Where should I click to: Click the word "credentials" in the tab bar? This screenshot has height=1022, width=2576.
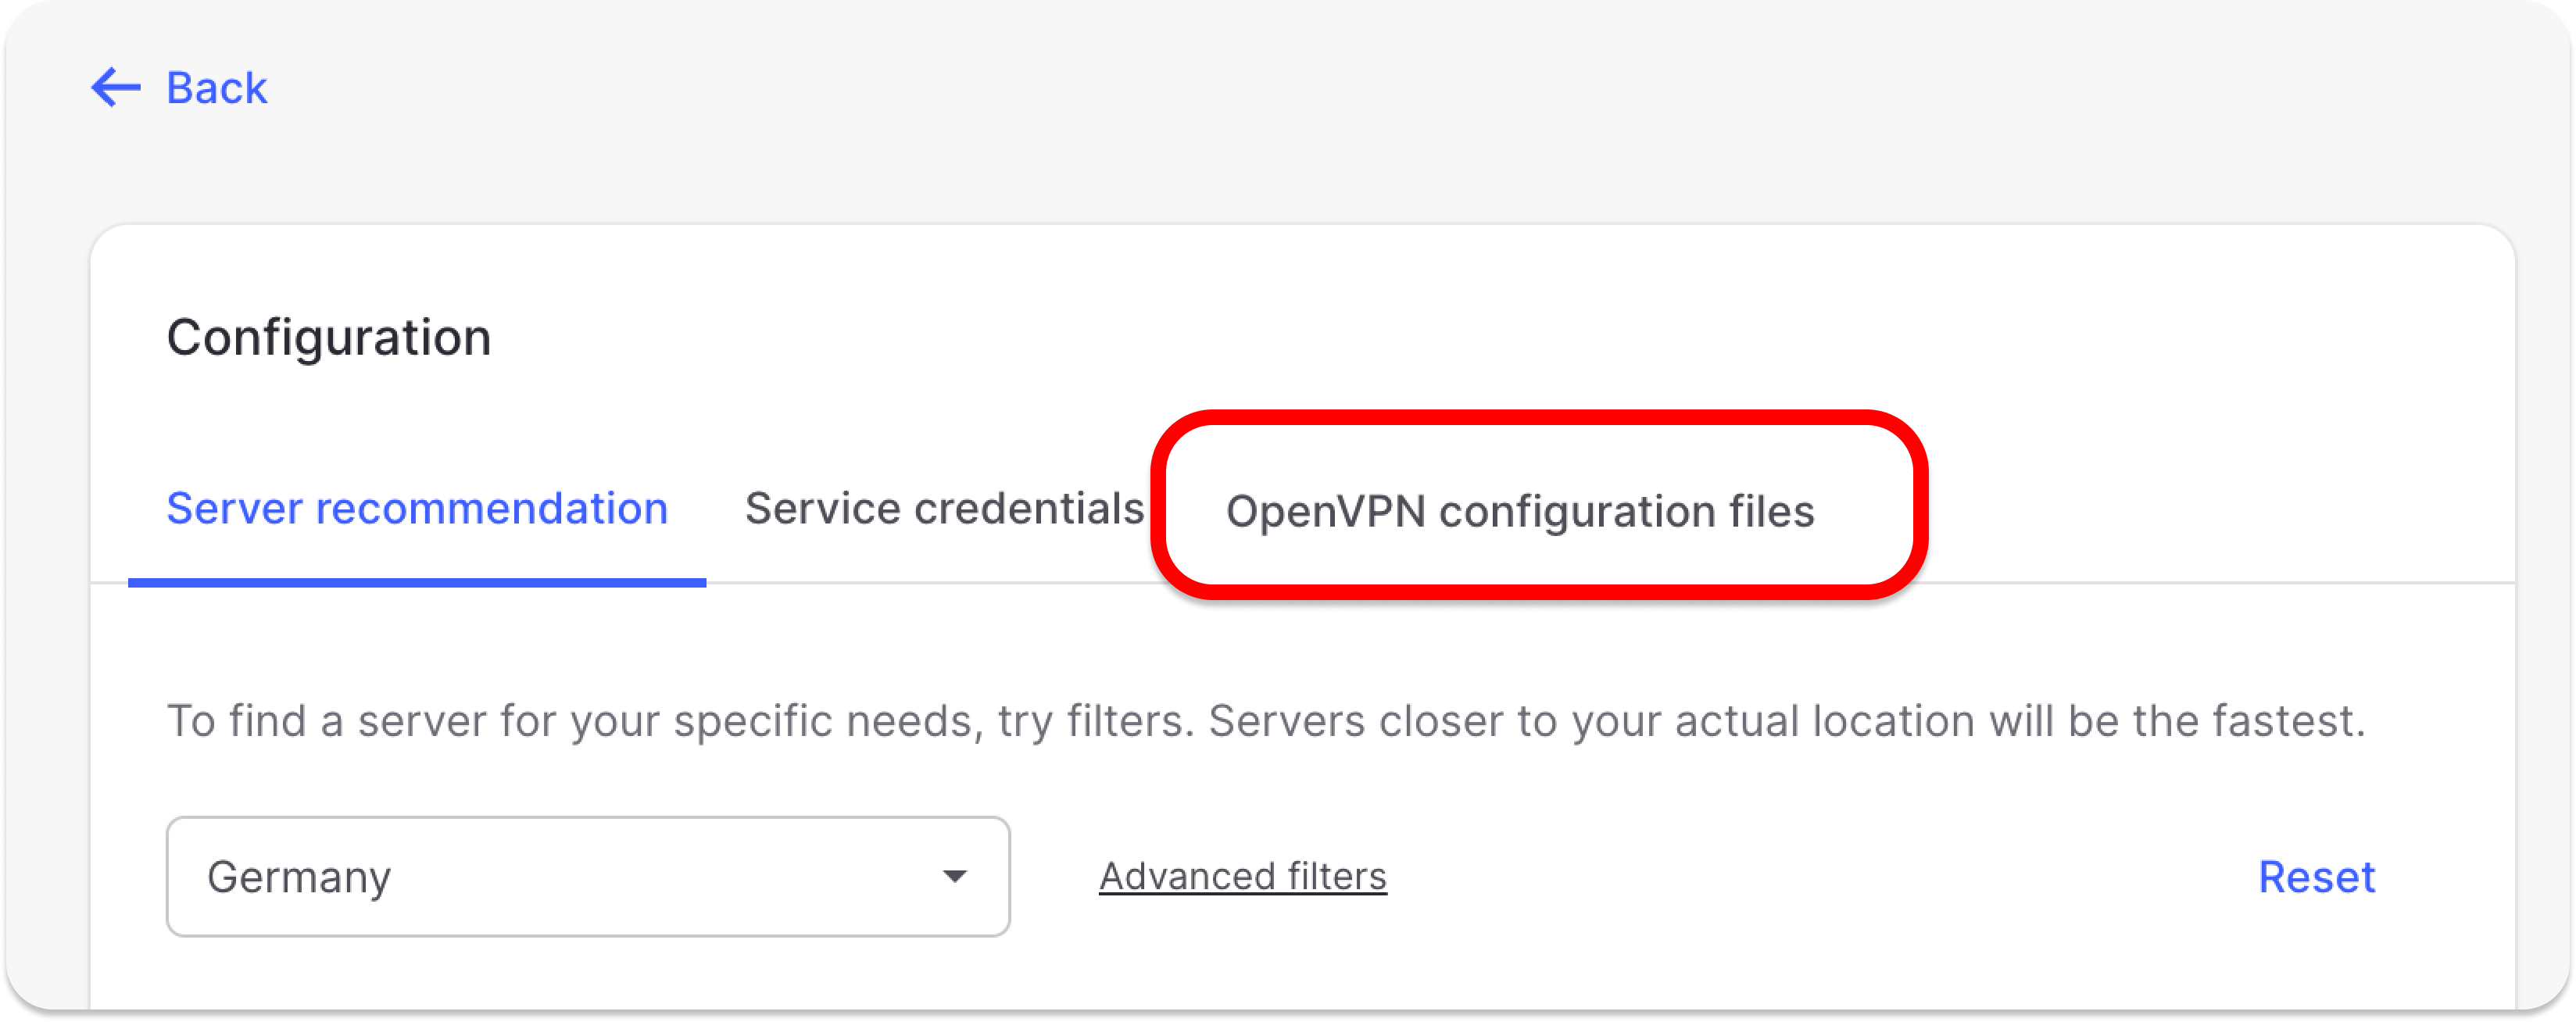click(1028, 509)
